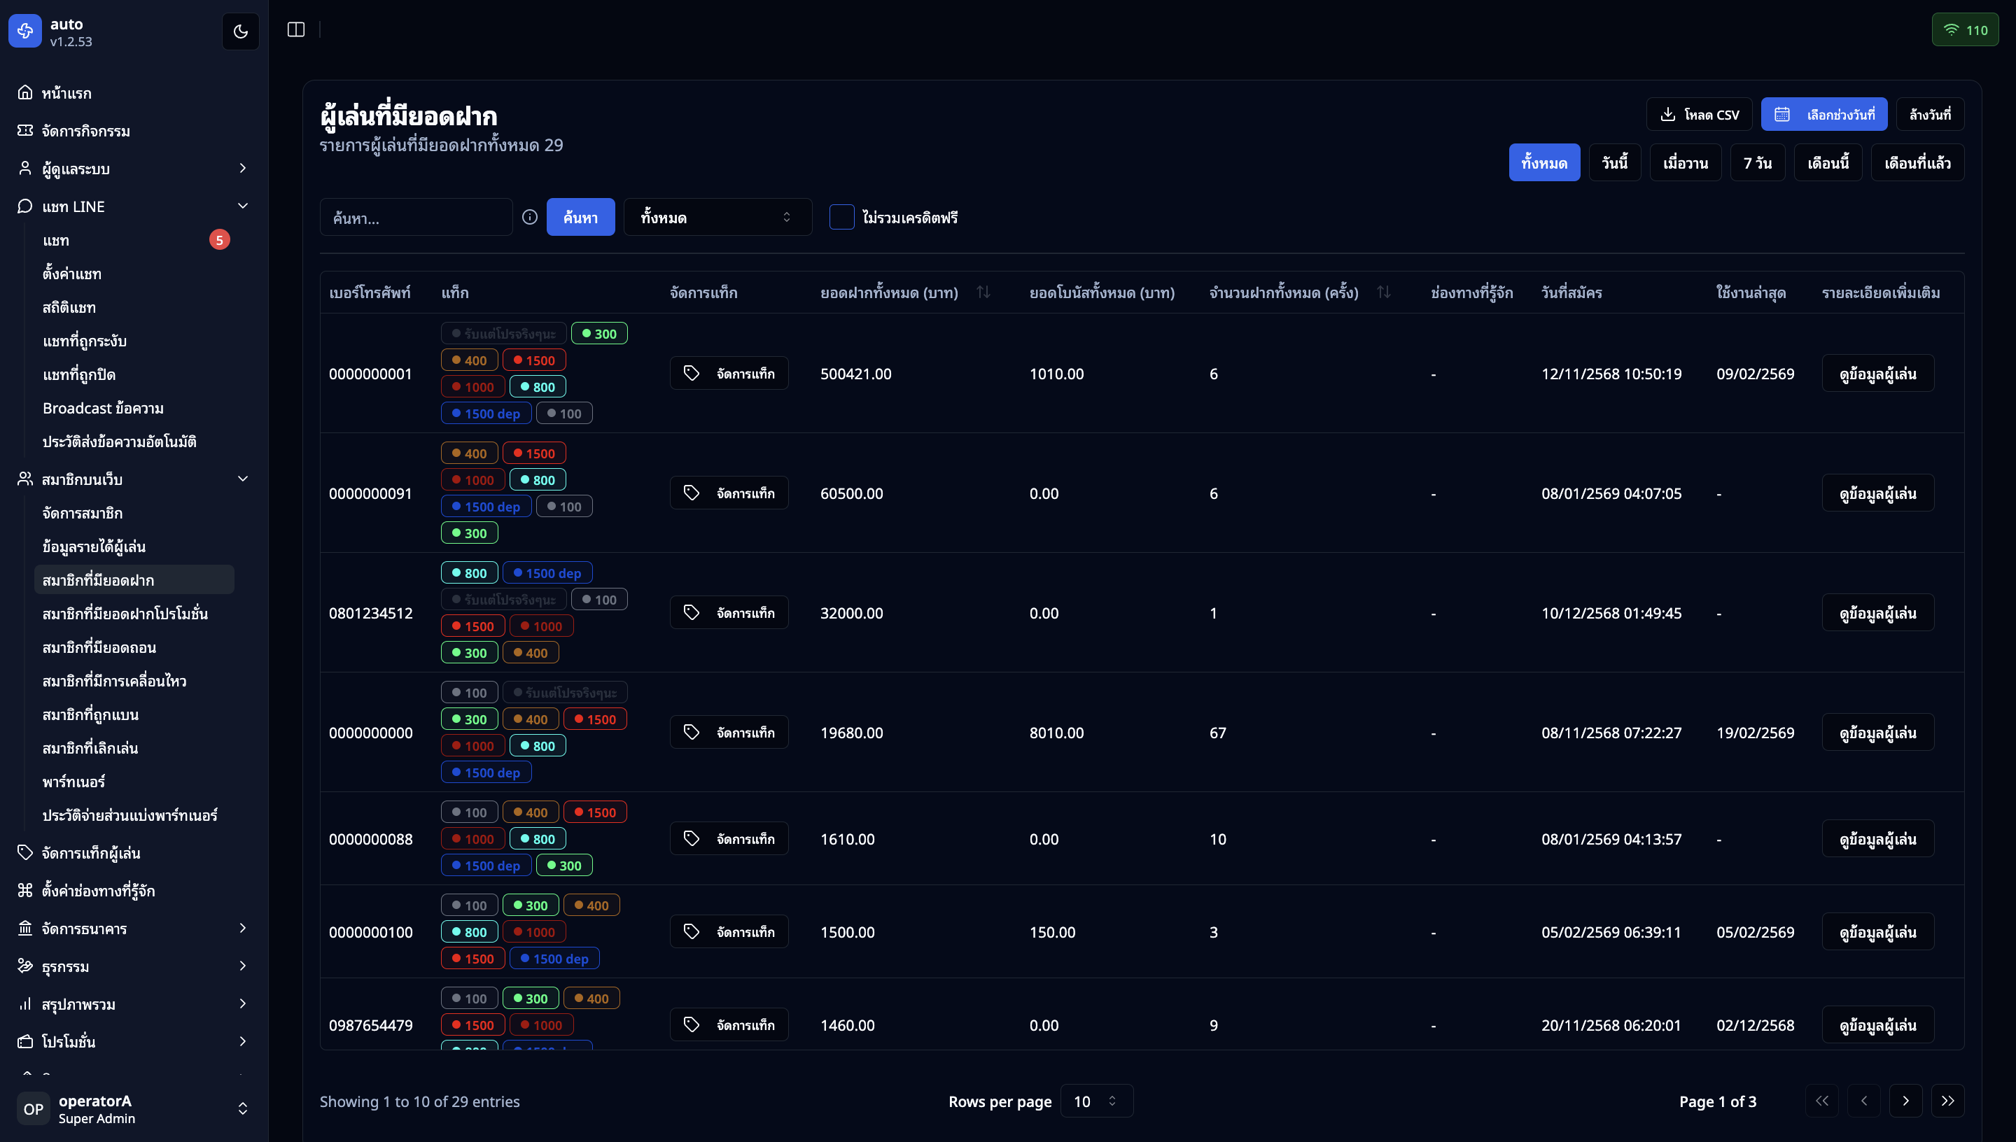Collapse sidebar using panel icon
The height and width of the screenshot is (1142, 2016).
(295, 30)
